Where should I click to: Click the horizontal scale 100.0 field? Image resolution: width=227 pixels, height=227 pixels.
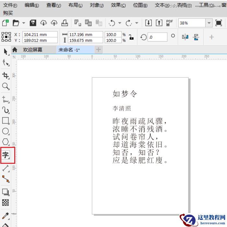(x=113, y=34)
